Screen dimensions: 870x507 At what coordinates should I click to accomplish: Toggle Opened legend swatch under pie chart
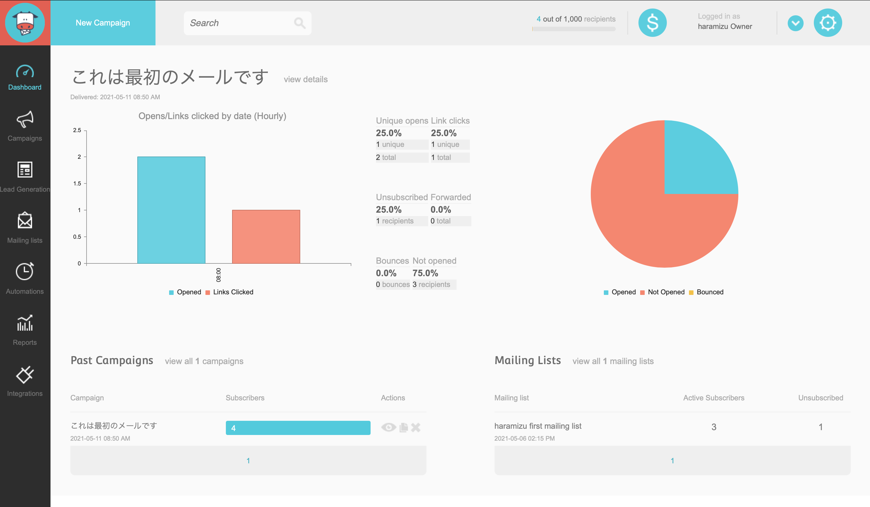point(606,292)
